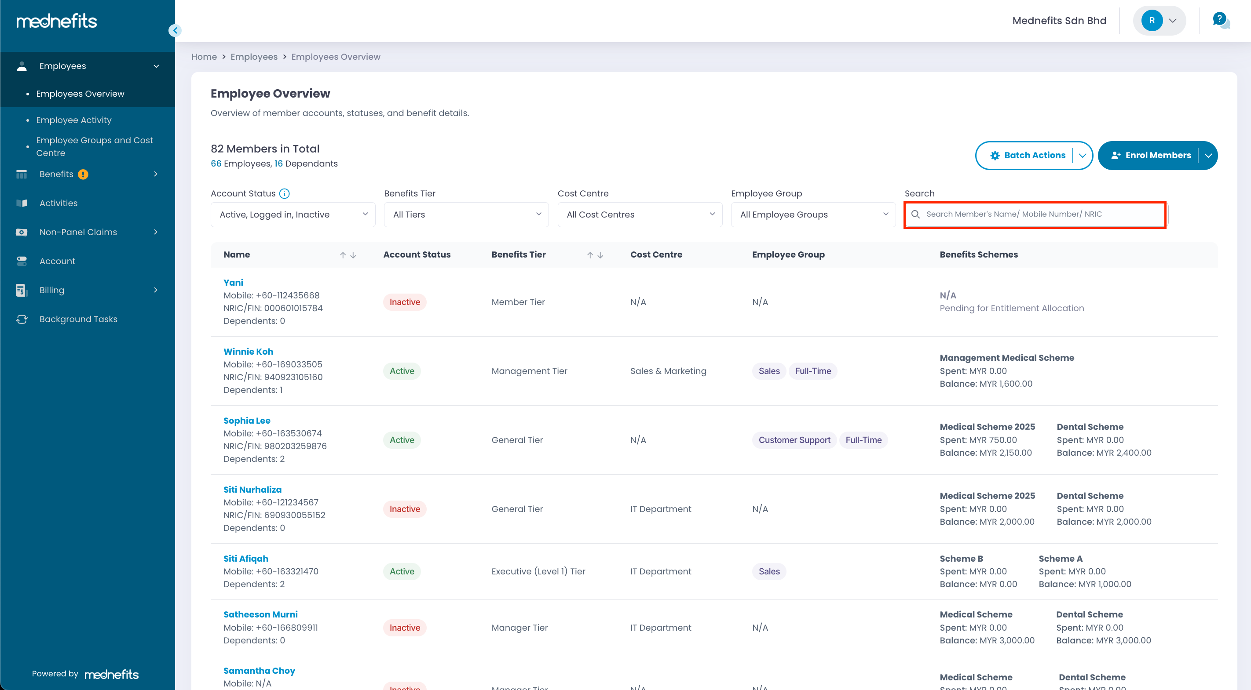Click the R user avatar

click(x=1152, y=20)
